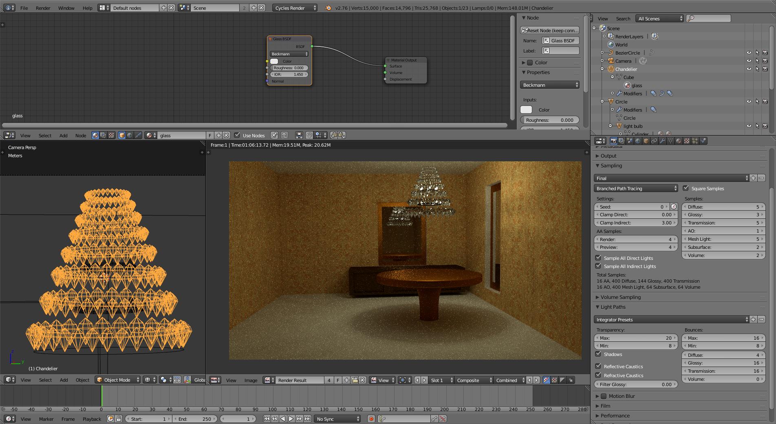776x424 pixels.
Task: Click the Clamp Indirect 3.00 field
Action: (636, 223)
